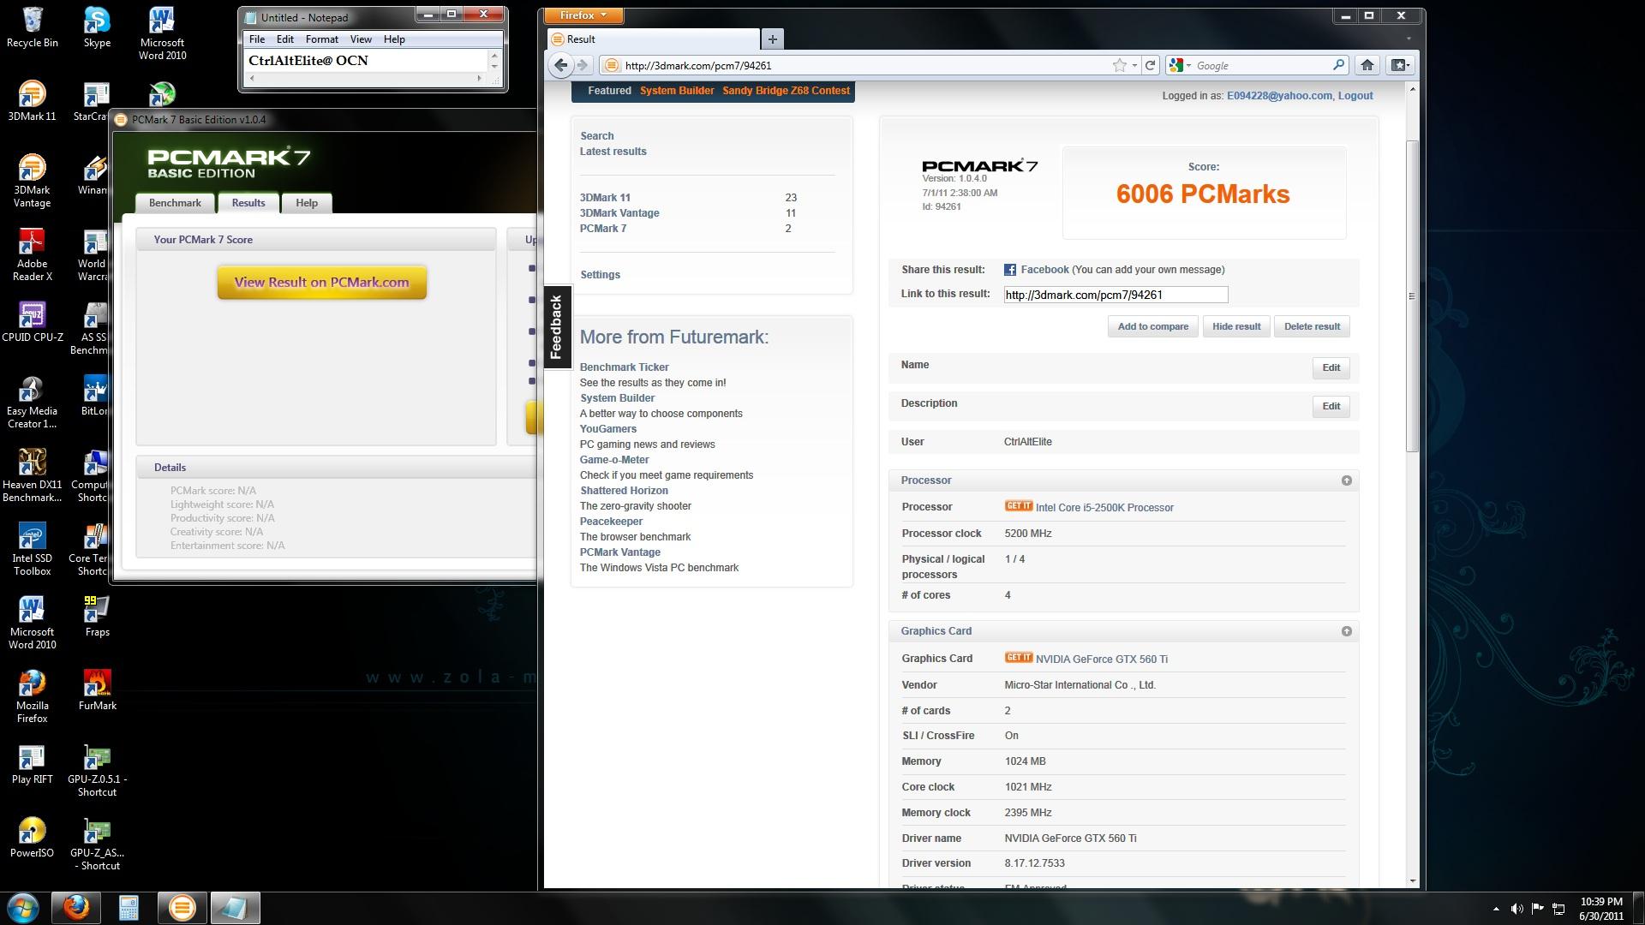
Task: Switch to PCMark 7 Benchmark tab
Action: click(x=175, y=203)
